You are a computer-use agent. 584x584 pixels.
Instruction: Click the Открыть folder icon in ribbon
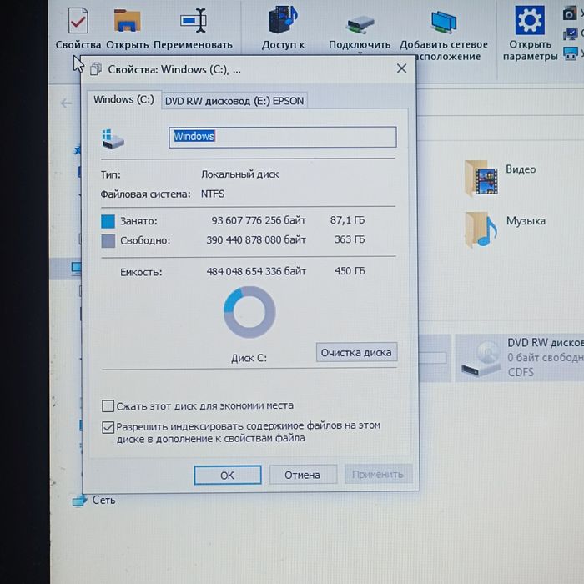click(x=128, y=20)
